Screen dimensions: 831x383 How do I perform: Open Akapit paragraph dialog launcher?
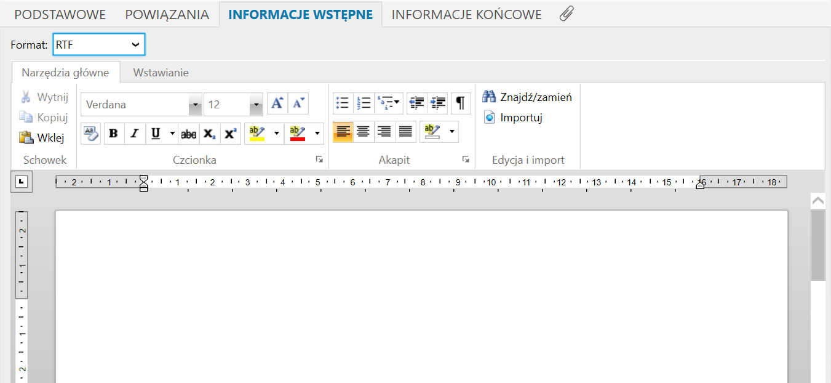point(466,159)
